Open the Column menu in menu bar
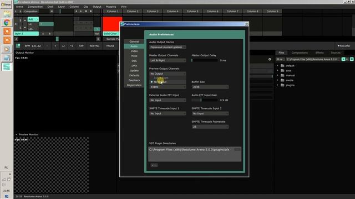This screenshot has width=355, height=199. click(74, 7)
